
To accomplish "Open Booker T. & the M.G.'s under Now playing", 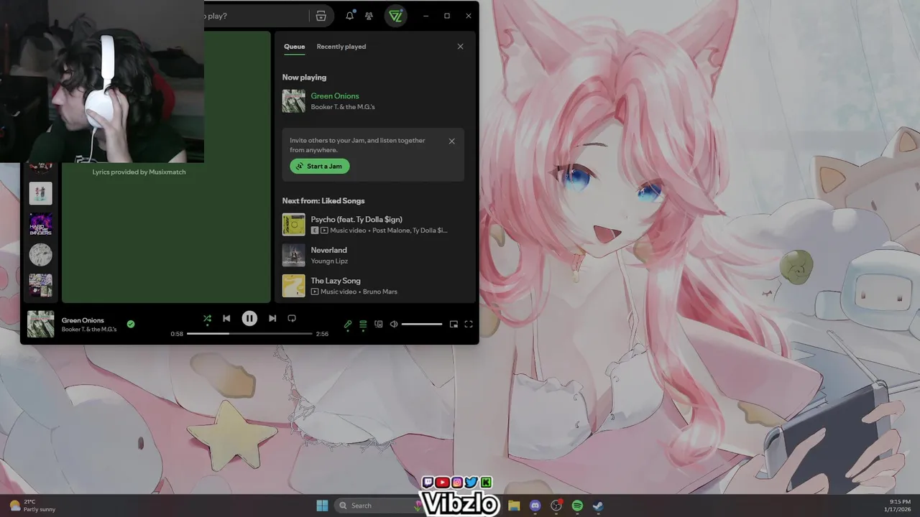I will coord(343,107).
